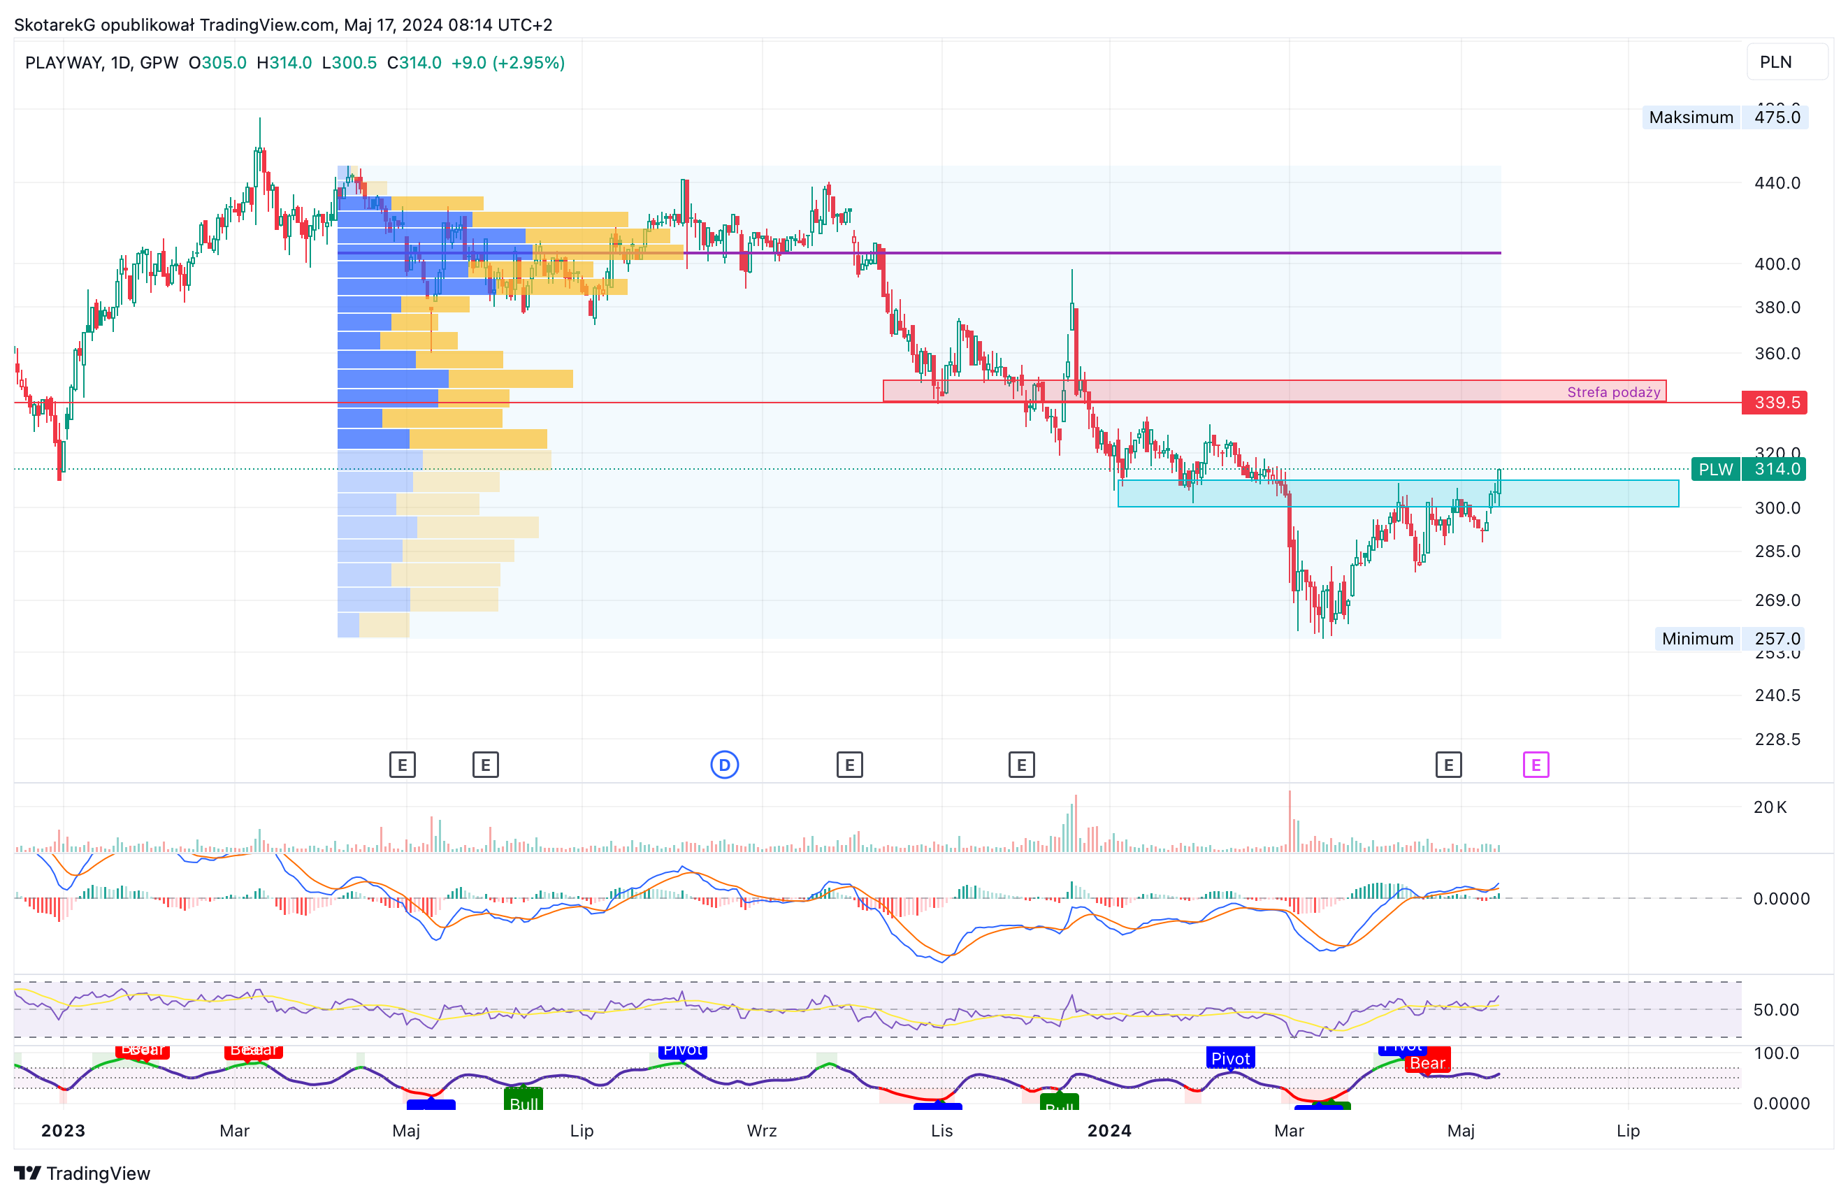Click the Lip 2024 label on time axis
1848x1198 pixels.
(1627, 1130)
